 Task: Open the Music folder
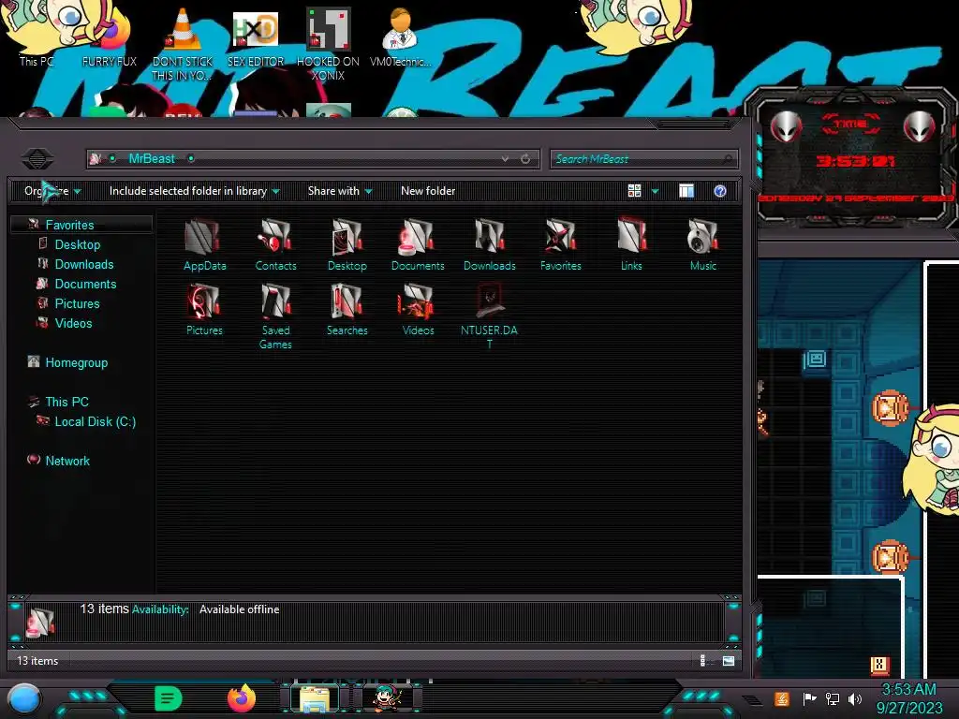702,245
